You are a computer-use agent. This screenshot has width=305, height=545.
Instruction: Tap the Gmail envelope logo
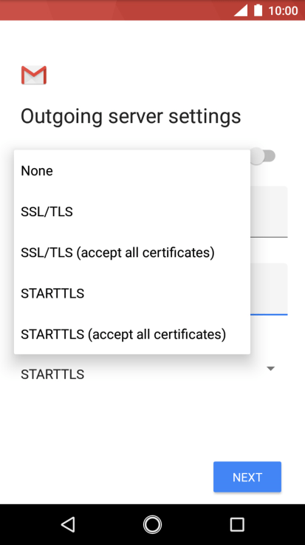click(x=34, y=75)
